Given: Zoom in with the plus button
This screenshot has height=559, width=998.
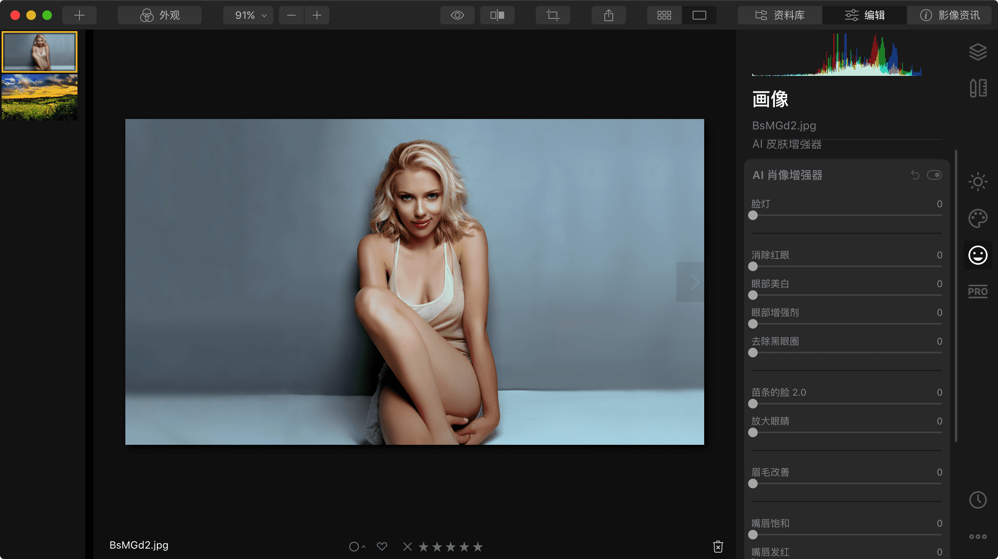Looking at the screenshot, I should [x=317, y=15].
